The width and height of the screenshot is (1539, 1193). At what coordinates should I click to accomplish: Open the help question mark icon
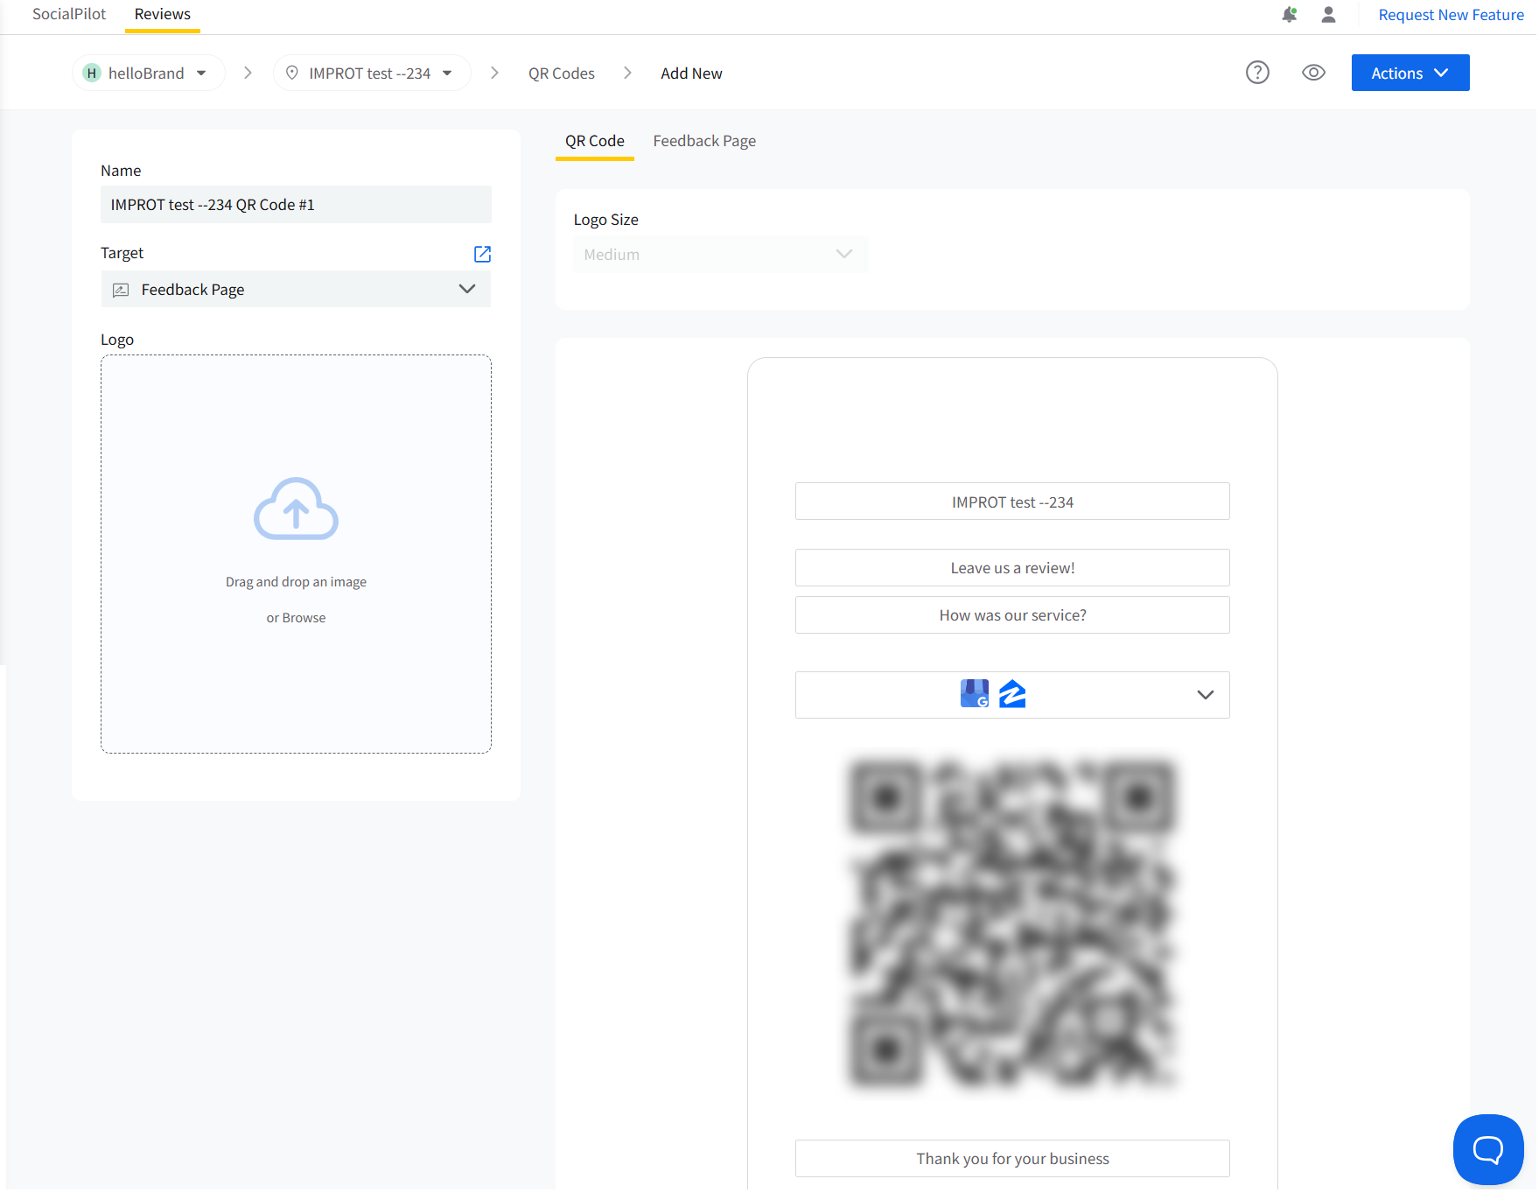(1257, 73)
